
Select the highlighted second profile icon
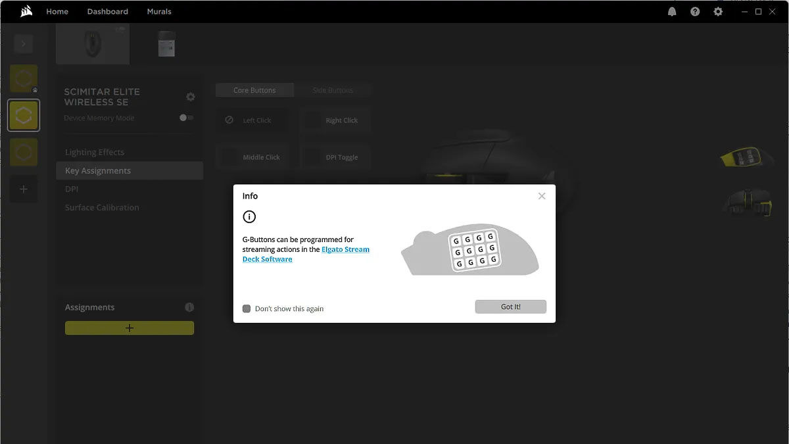[24, 116]
